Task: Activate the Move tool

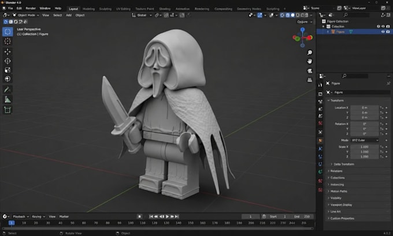Action: (x=8, y=51)
